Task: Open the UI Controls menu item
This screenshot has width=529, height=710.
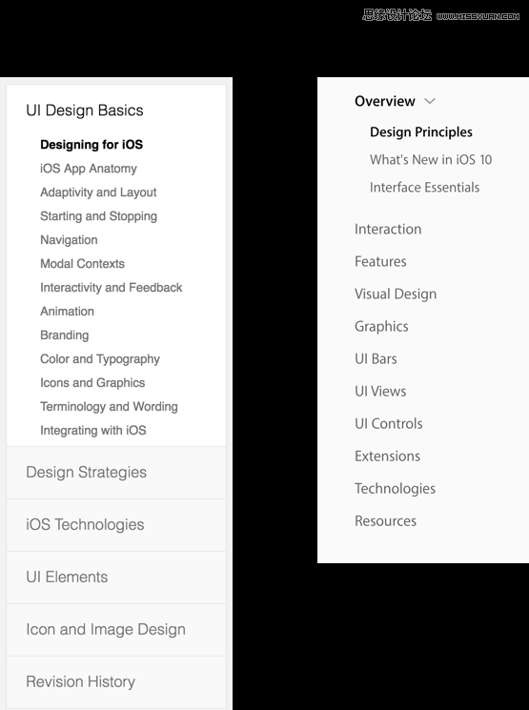Action: point(389,423)
